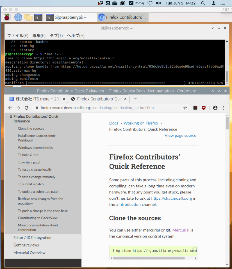Collapse Firefox Contributors' Quick Reference tree
This screenshot has width=232, height=269.
[11, 117]
